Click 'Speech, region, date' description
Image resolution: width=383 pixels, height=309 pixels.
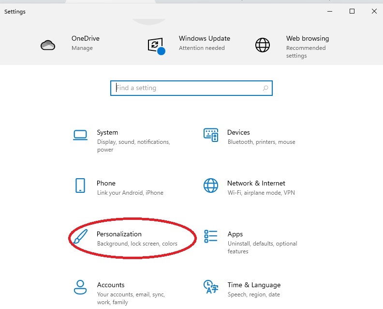pos(254,294)
